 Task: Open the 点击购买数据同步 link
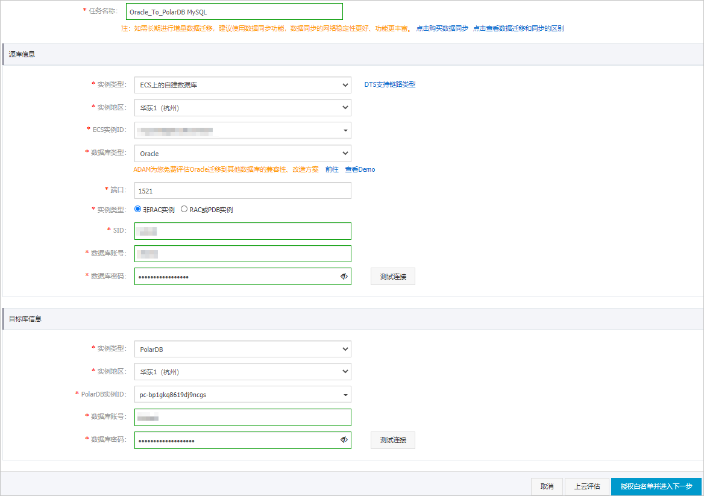(442, 28)
